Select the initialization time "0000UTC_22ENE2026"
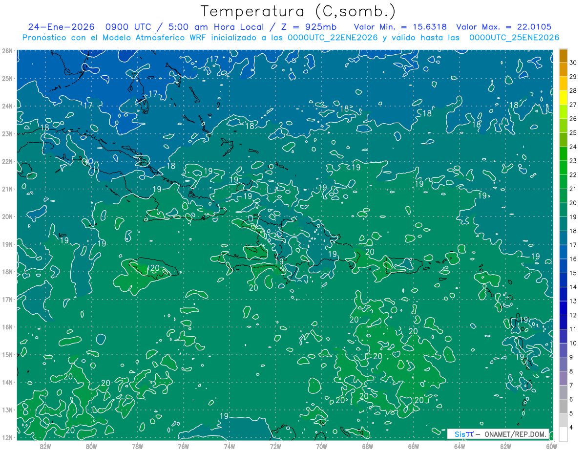 [333, 38]
